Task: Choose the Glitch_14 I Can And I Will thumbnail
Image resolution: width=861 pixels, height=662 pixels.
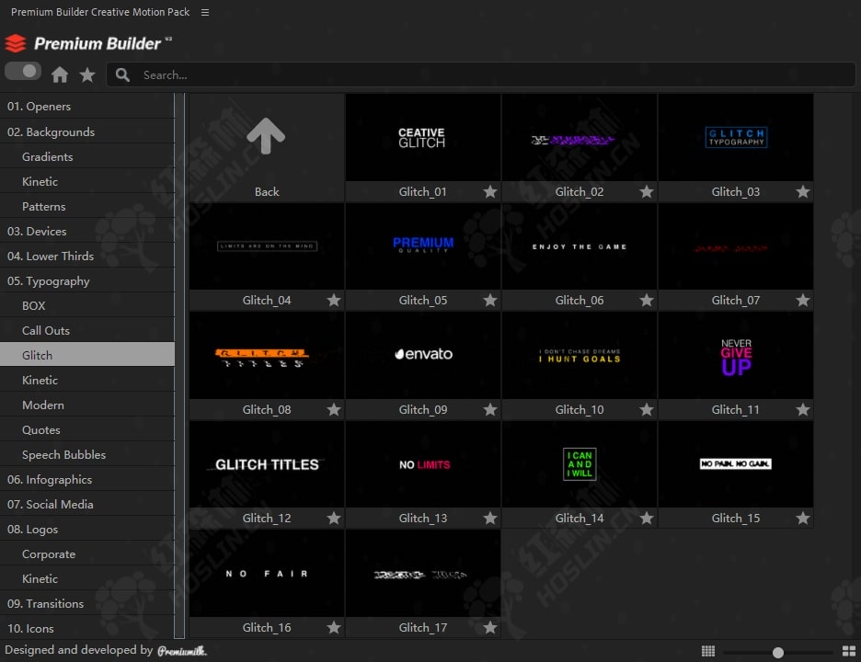Action: point(580,464)
